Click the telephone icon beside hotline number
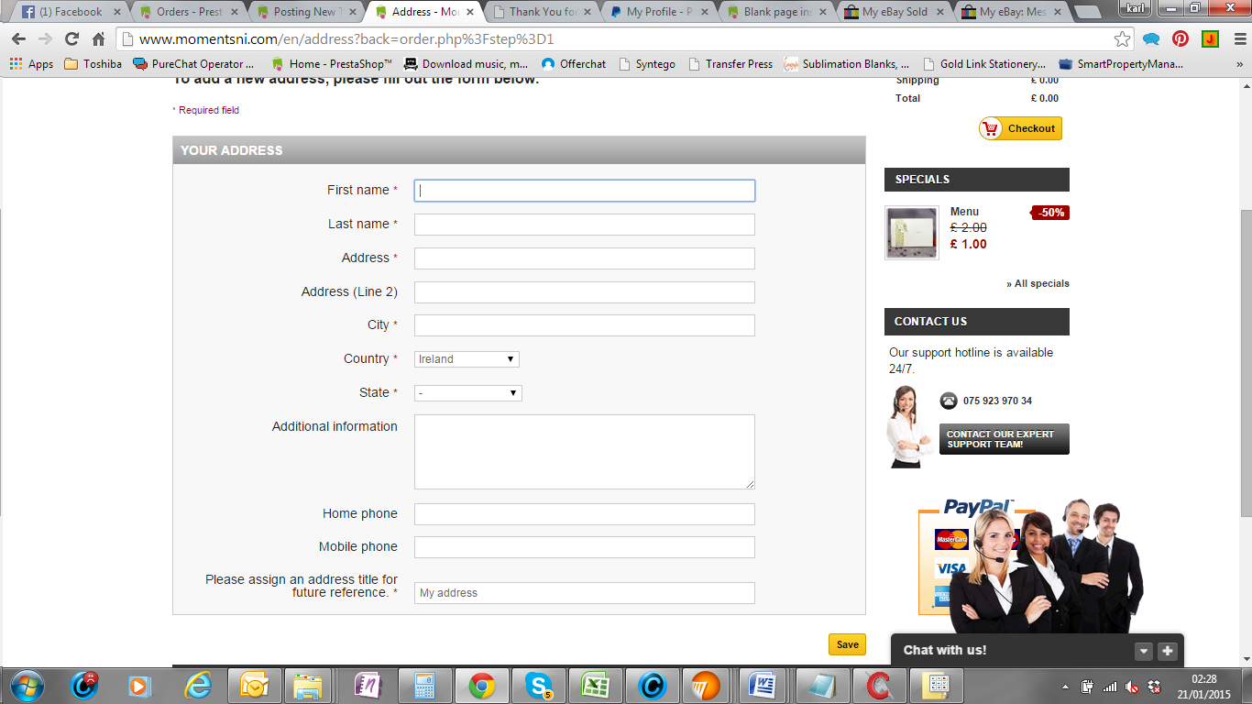The width and height of the screenshot is (1252, 704). click(x=949, y=401)
